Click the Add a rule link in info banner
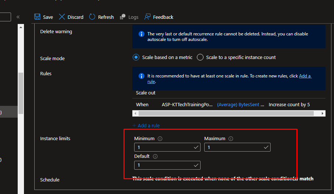 (x=305, y=76)
